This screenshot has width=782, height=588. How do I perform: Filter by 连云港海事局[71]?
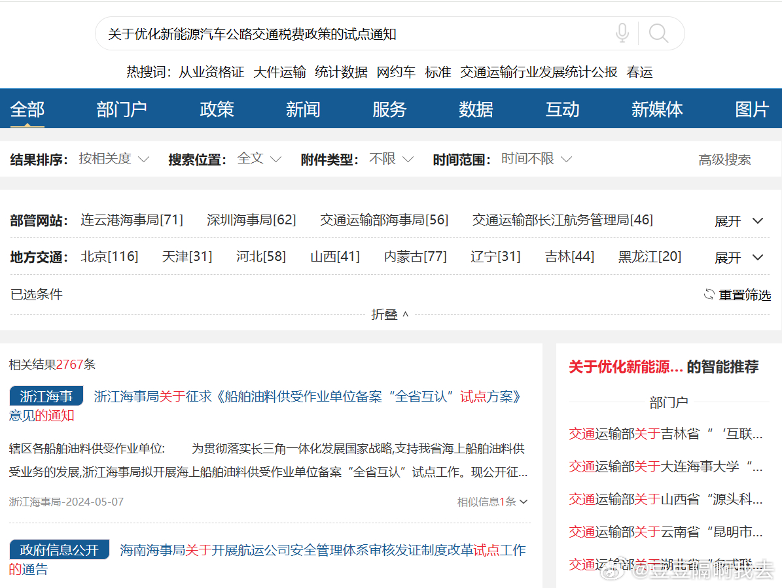pyautogui.click(x=132, y=220)
